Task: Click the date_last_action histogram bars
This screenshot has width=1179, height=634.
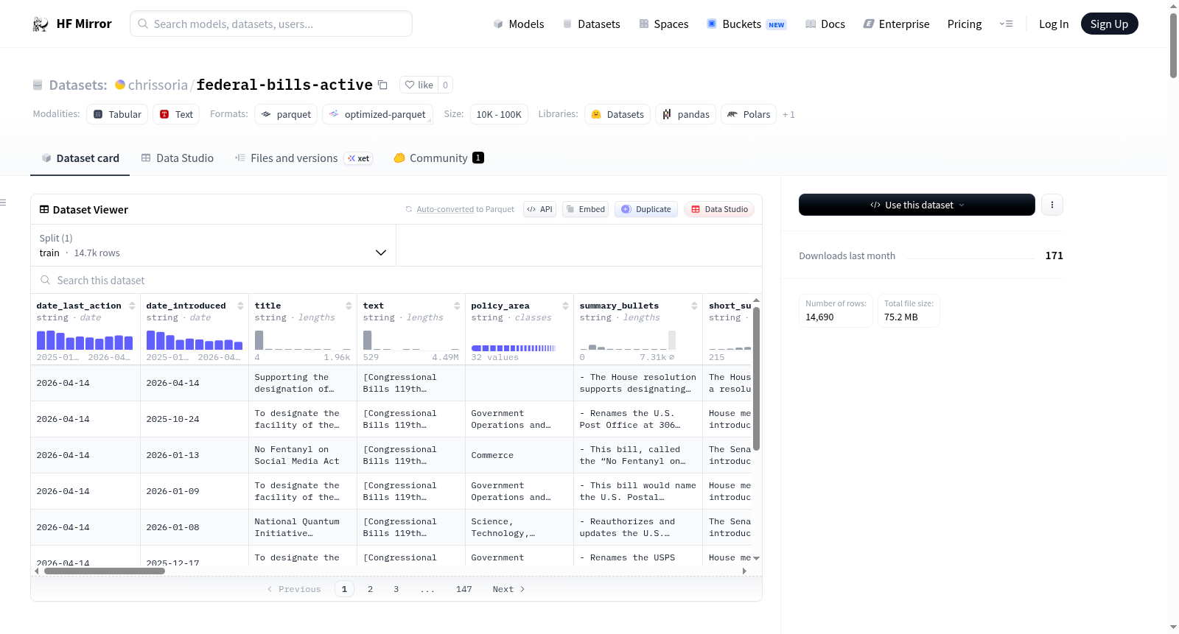Action: coord(85,339)
